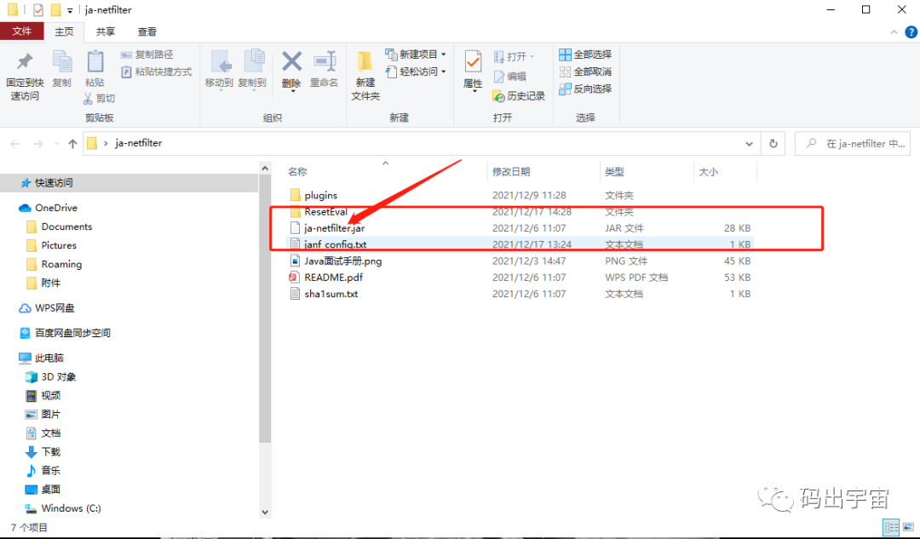Click the New Folder icon
Screen dimensions: 920x539
(365, 61)
